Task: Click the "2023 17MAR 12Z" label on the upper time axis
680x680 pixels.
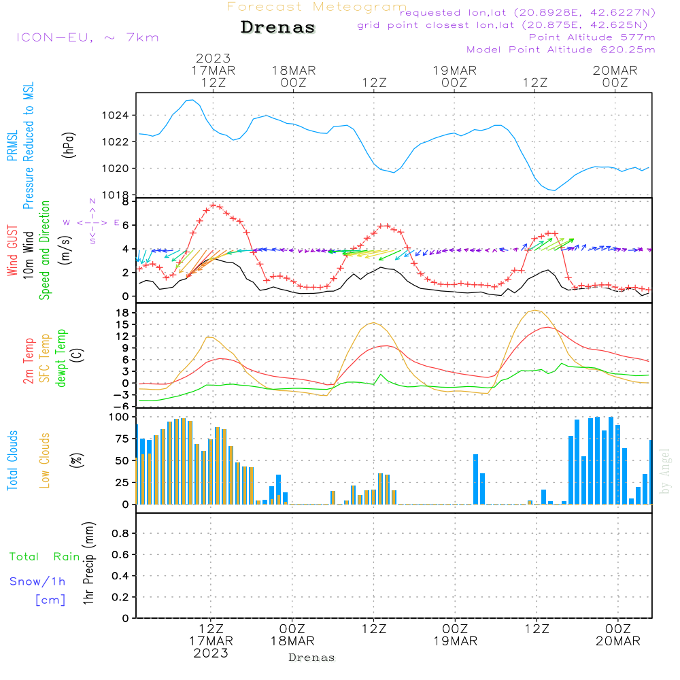Action: pyautogui.click(x=214, y=70)
